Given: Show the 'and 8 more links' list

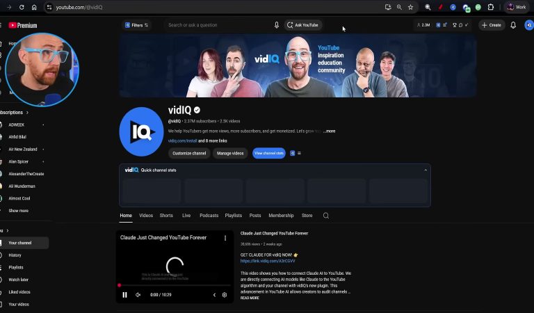Looking at the screenshot, I should [x=213, y=141].
